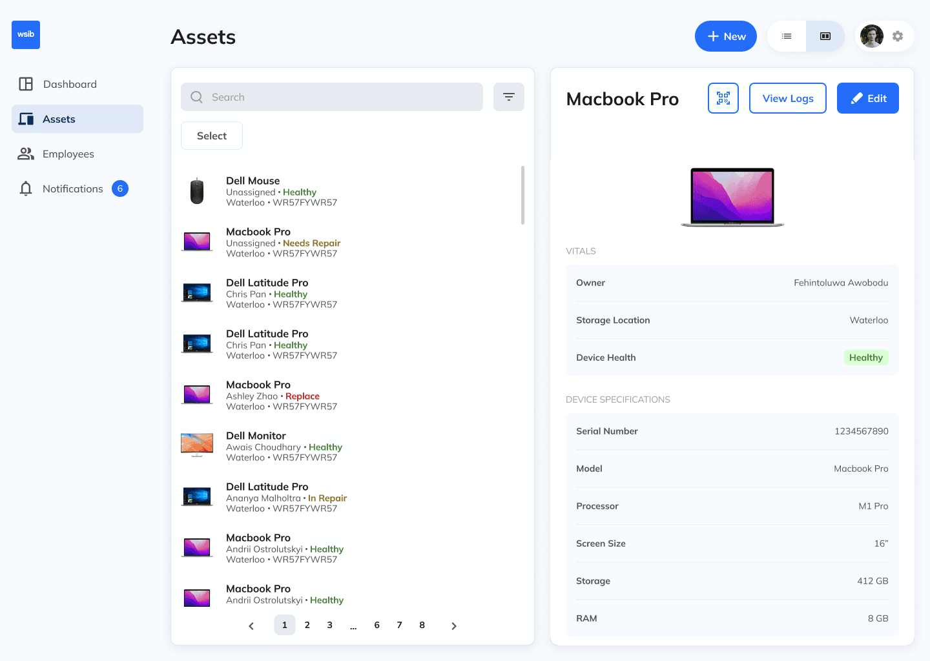Open Macbook Pro marked Needs Repair
The height and width of the screenshot is (661, 930).
click(x=349, y=243)
